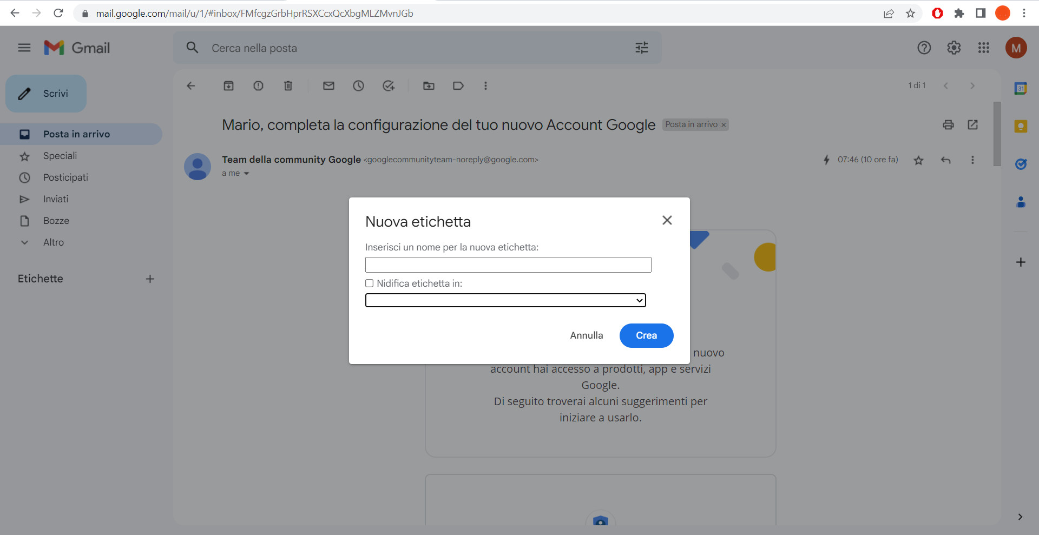
Task: Enable the Nidifica etichetta in checkbox
Action: [369, 283]
